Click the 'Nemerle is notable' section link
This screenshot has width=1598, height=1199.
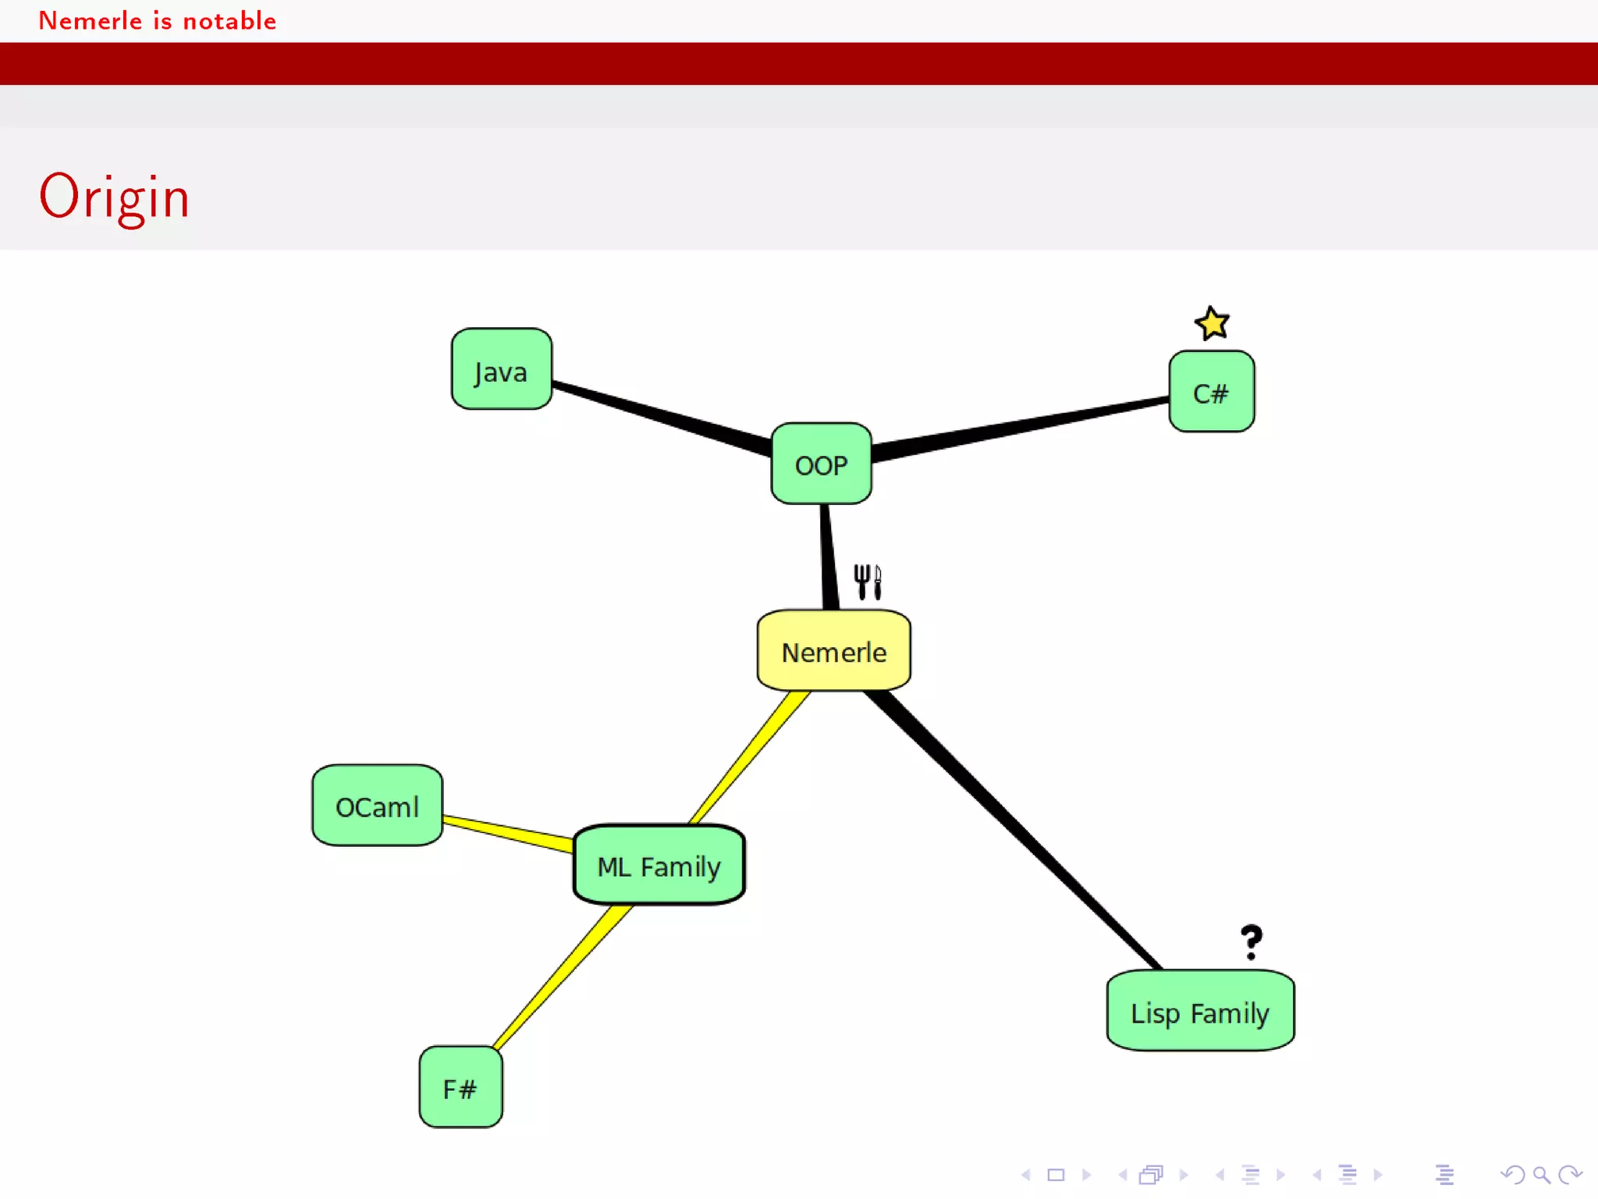(x=158, y=20)
